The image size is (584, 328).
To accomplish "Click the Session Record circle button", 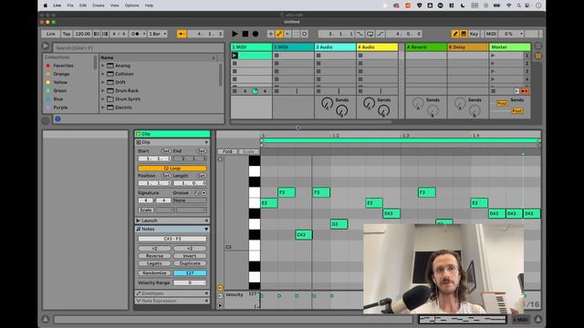I will click(x=304, y=34).
